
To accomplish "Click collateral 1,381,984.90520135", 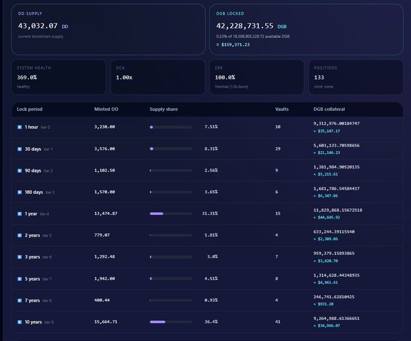I will [x=337, y=167].
